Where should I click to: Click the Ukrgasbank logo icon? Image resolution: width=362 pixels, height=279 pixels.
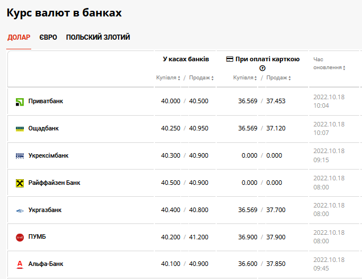pyautogui.click(x=20, y=210)
